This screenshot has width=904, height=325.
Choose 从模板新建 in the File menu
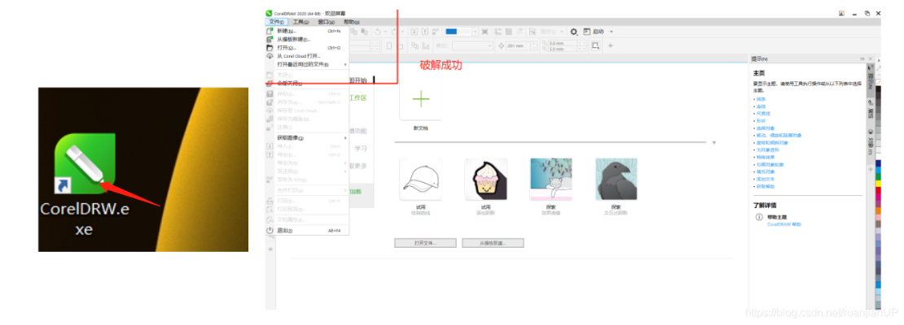coord(307,40)
